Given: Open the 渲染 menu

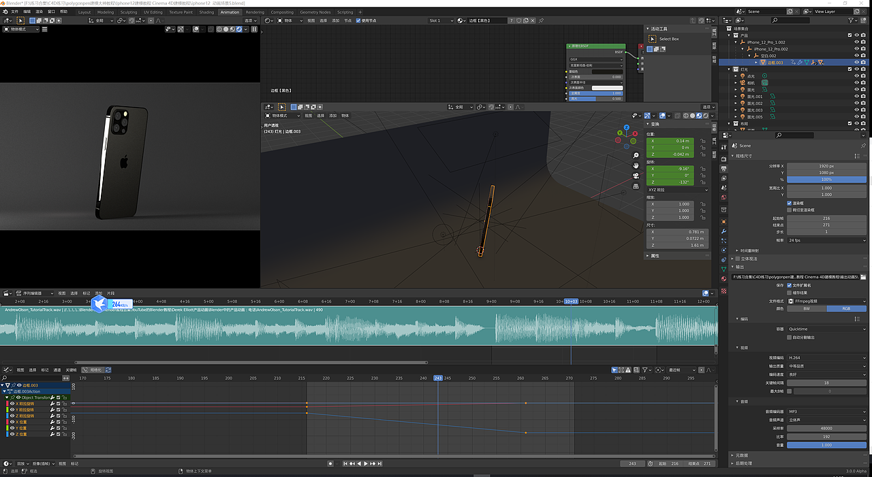Looking at the screenshot, I should click(x=40, y=12).
